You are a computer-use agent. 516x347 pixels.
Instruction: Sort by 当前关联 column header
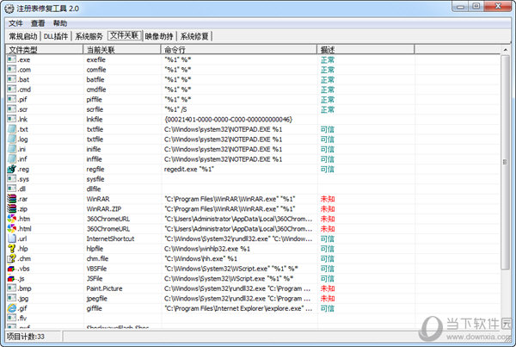122,50
